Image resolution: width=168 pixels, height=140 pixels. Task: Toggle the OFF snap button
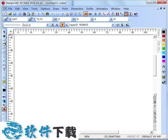click(4, 97)
